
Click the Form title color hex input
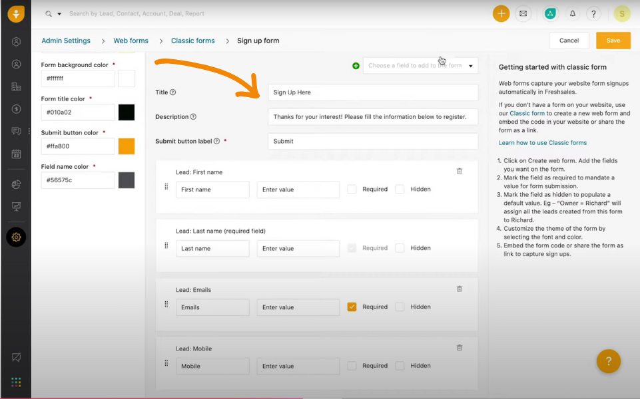[78, 112]
